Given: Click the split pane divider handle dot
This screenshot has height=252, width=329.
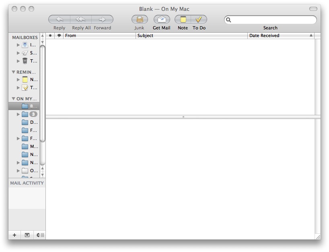Looking at the screenshot, I should 183,117.
